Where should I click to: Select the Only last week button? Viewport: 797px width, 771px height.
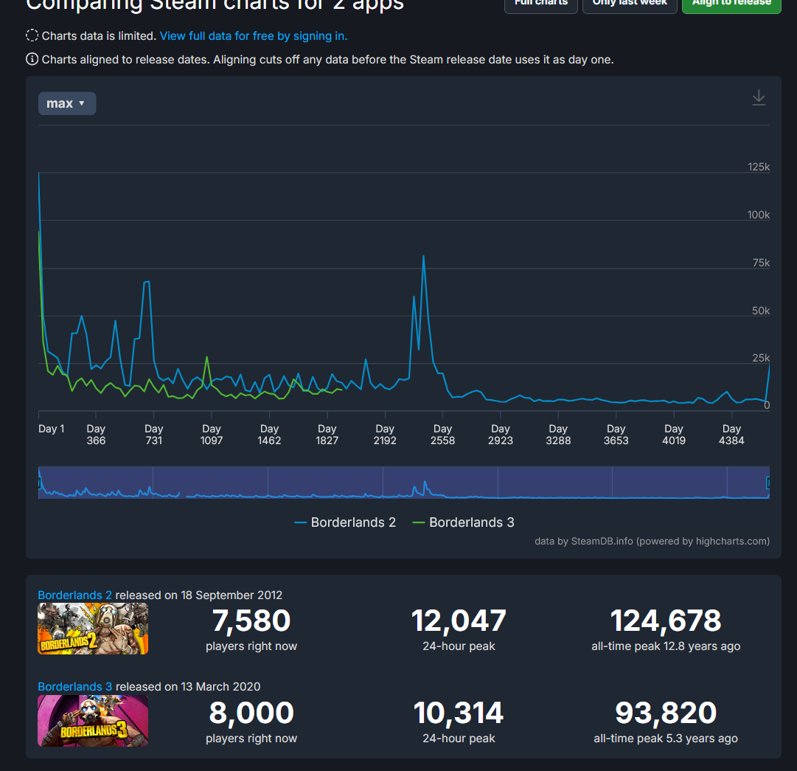tap(629, 4)
